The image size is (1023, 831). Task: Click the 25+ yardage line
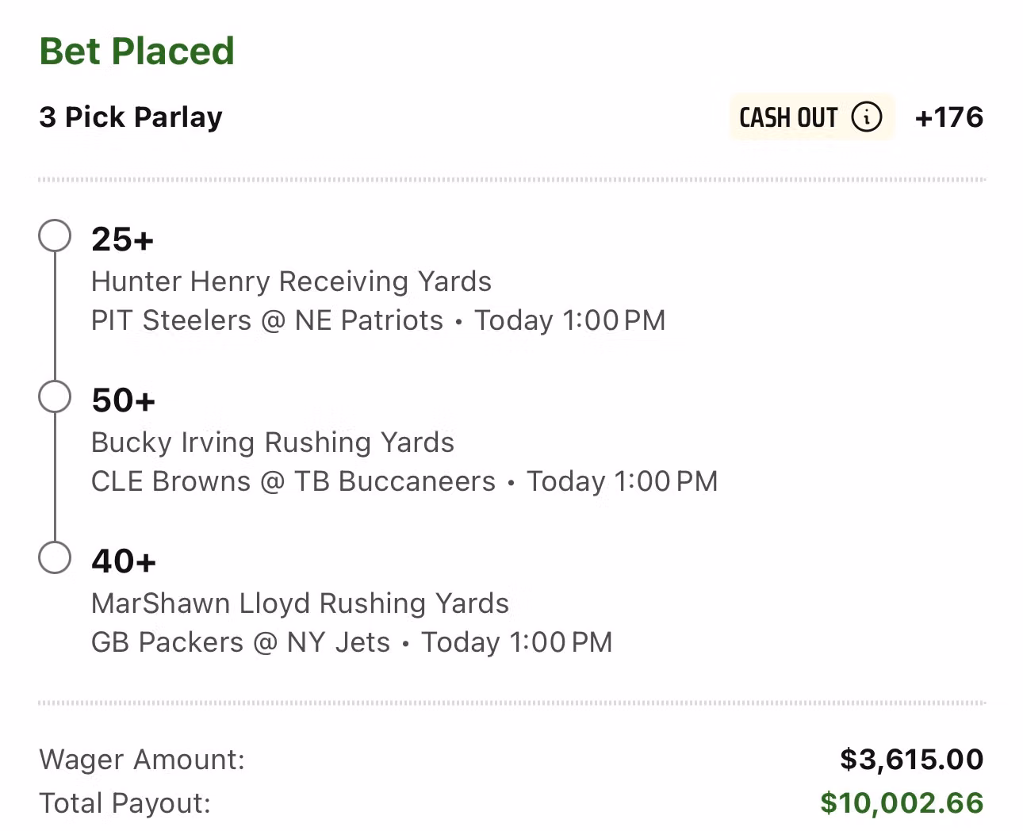click(122, 239)
